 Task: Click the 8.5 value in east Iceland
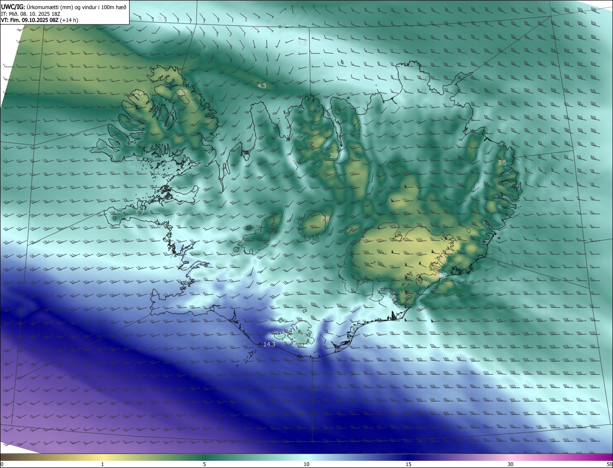pyautogui.click(x=479, y=186)
